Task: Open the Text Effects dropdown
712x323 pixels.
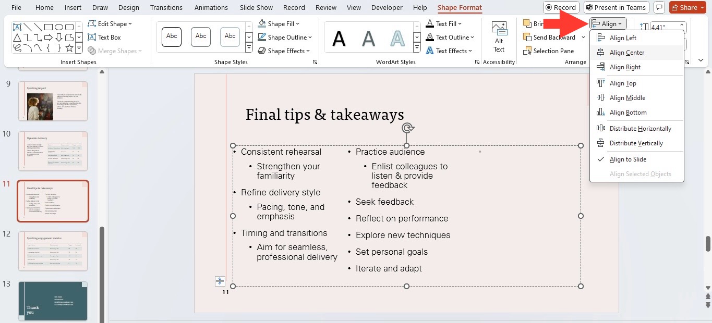Action: point(449,51)
